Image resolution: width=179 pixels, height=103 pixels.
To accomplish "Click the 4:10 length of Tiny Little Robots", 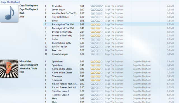I will click(82, 17).
